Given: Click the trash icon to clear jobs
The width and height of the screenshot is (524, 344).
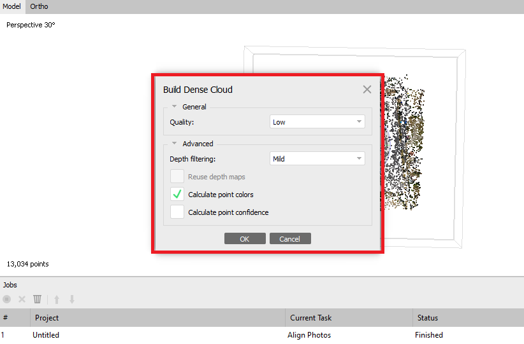Looking at the screenshot, I should click(38, 299).
